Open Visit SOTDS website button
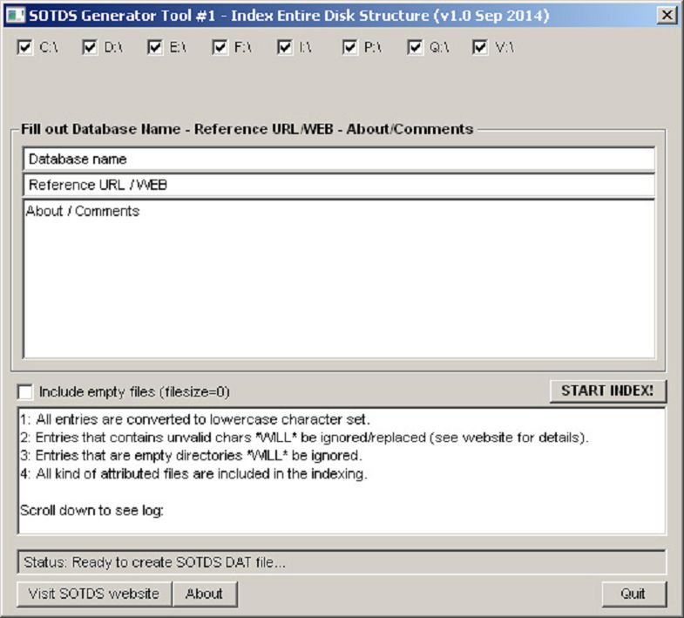 (x=93, y=594)
